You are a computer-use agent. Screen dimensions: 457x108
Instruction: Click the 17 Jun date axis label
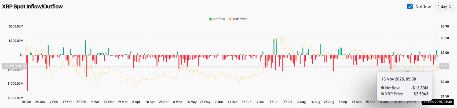[x=232, y=102]
